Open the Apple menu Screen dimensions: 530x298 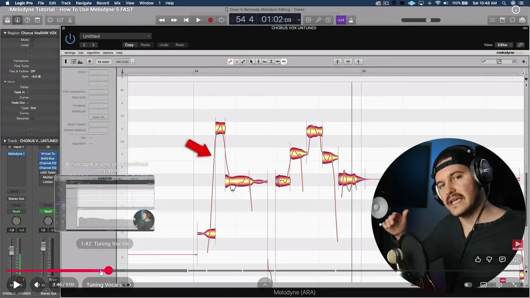click(x=7, y=3)
